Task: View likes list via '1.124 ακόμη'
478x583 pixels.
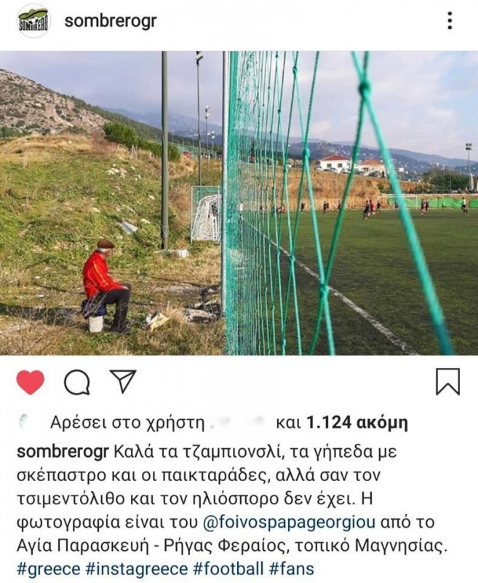Action: [x=357, y=423]
